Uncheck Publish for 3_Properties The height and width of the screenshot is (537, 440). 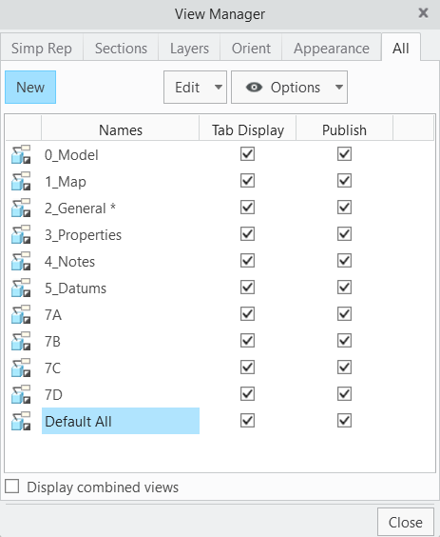[344, 234]
